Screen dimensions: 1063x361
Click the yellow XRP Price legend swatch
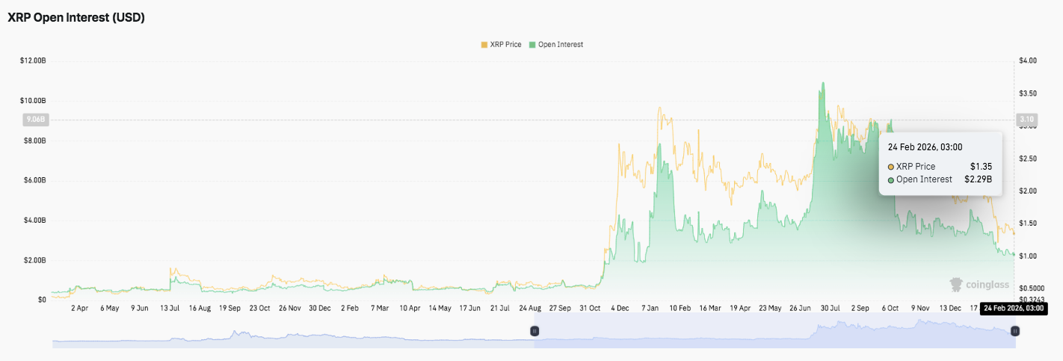pos(484,45)
